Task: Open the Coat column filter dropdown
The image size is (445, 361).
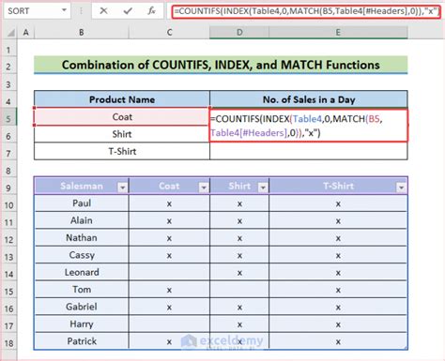Action: coord(204,188)
